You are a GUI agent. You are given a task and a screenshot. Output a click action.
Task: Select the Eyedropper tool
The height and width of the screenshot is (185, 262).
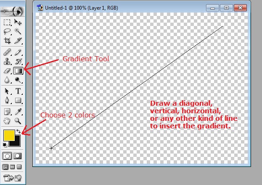coord(18,112)
